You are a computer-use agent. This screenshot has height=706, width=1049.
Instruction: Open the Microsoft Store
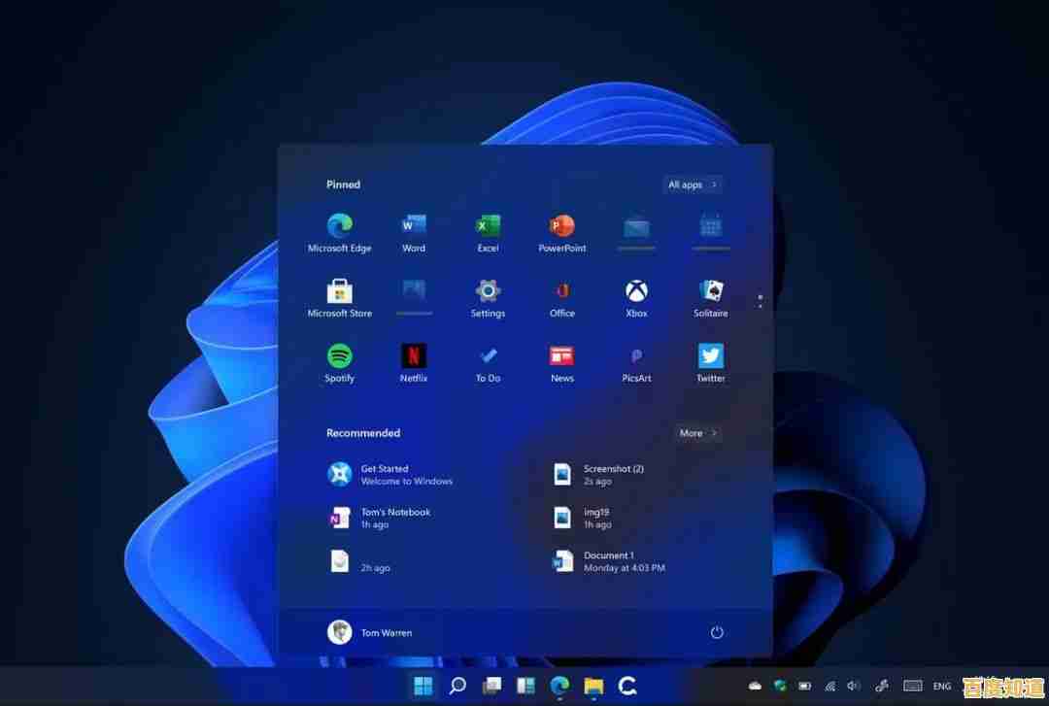[339, 296]
